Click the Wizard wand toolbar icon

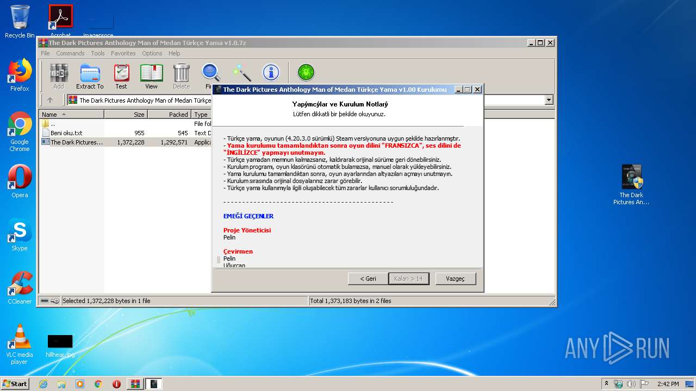[x=241, y=73]
